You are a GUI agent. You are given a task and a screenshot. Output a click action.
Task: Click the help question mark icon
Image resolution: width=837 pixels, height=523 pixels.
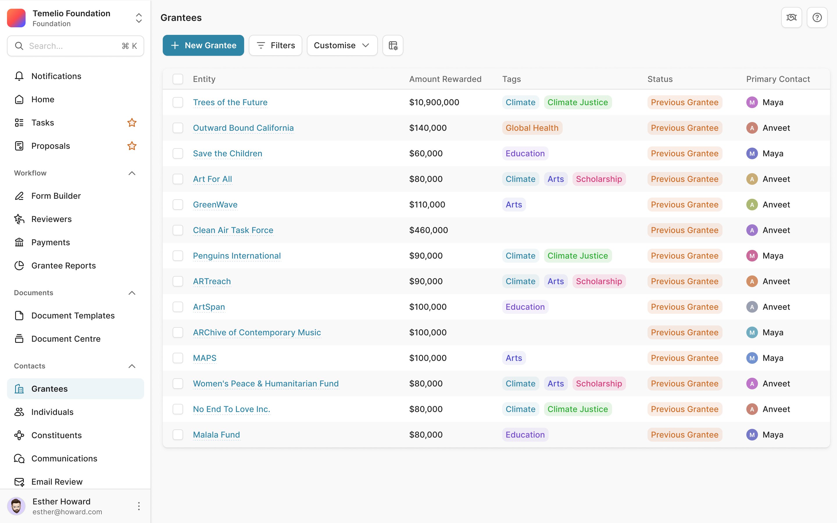817,17
